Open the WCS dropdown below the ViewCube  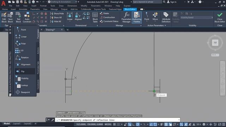pos(215,55)
